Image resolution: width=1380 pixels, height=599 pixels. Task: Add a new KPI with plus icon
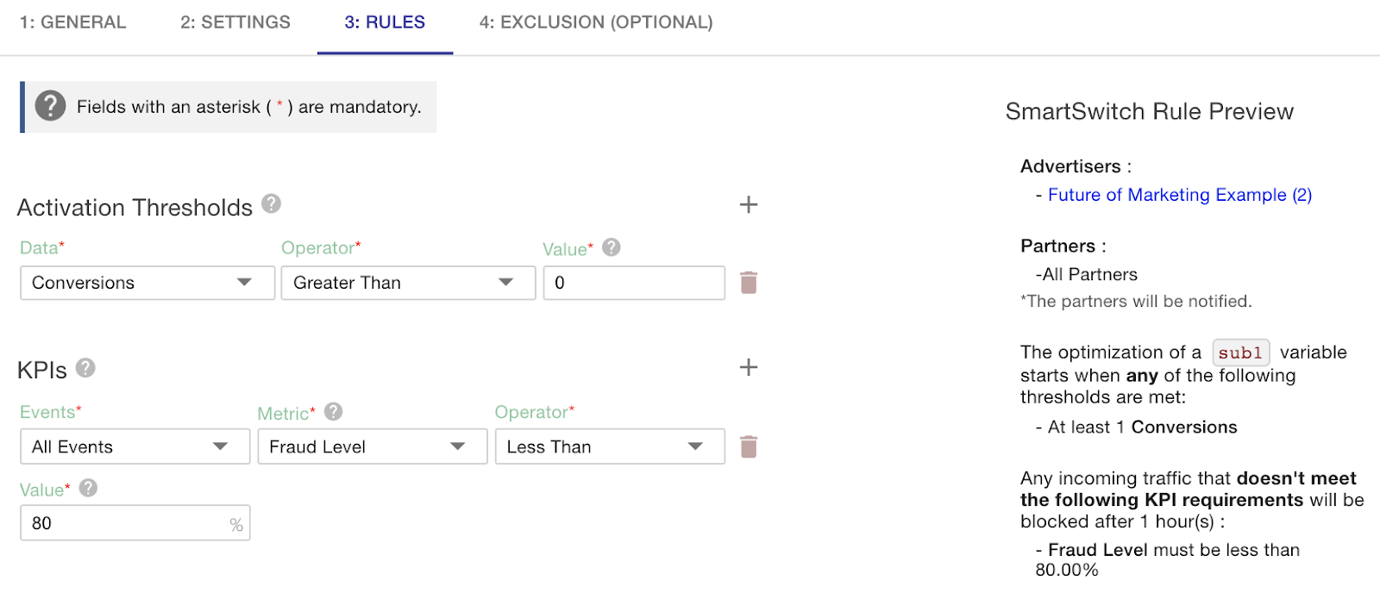pyautogui.click(x=749, y=367)
